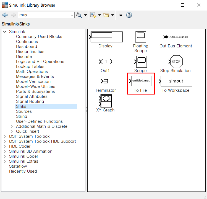Expand Additional Math & Discrete node

[12, 126]
